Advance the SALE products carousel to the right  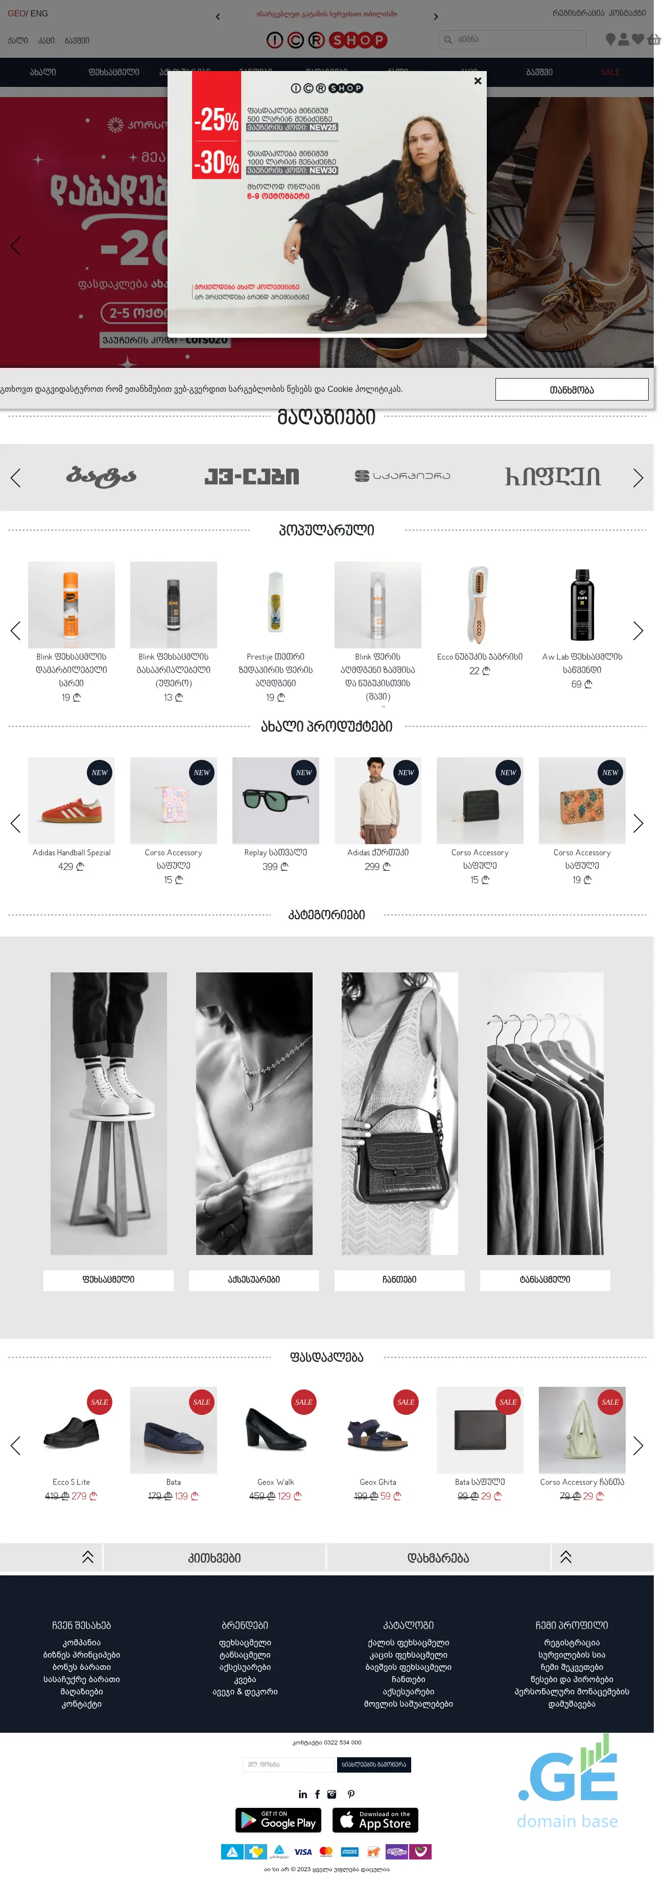tap(637, 1445)
